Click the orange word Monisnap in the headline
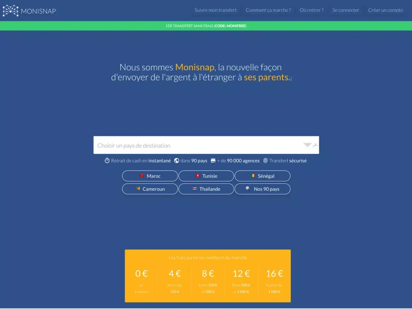 coord(195,67)
